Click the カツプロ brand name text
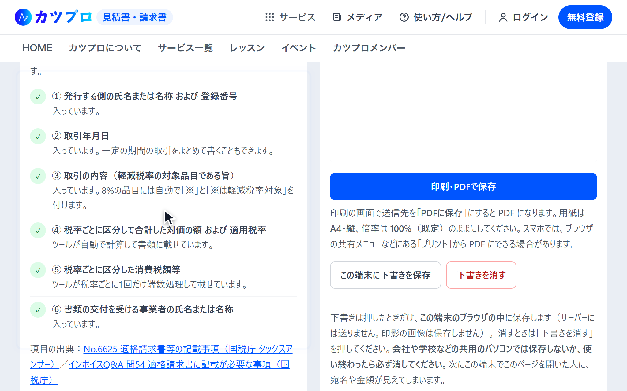This screenshot has width=627, height=391. (x=63, y=17)
